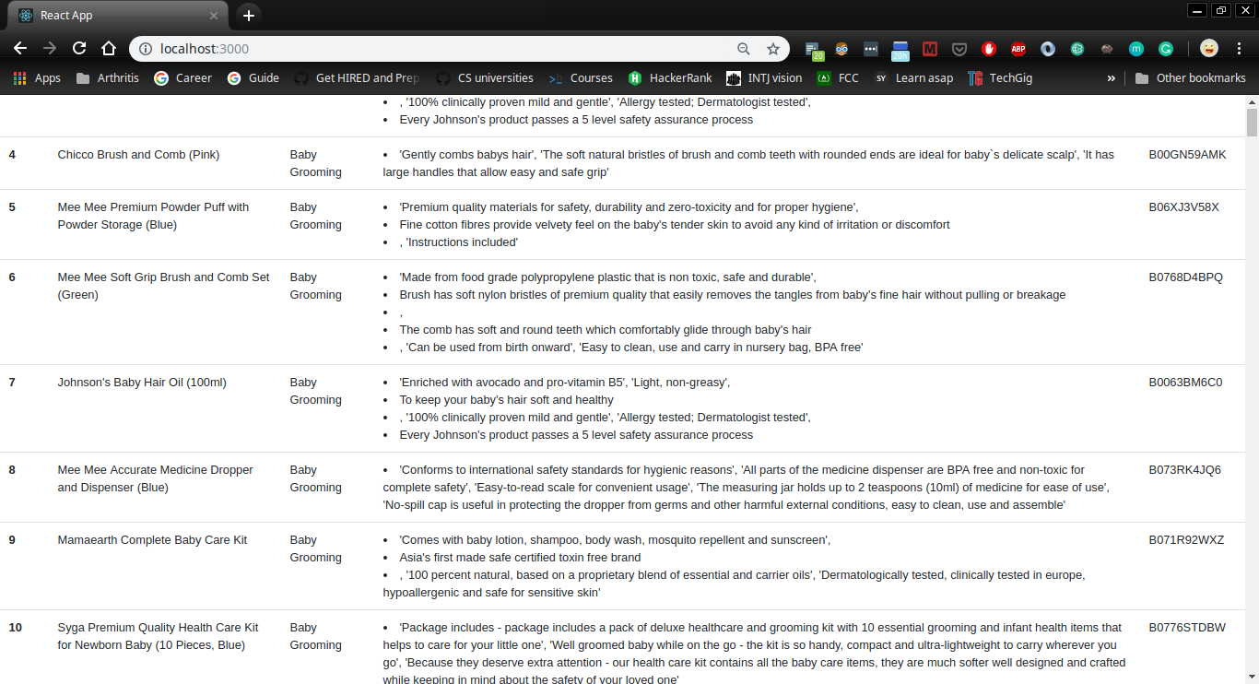
Task: Open the Apps bookmark shortcut
Action: [x=37, y=78]
